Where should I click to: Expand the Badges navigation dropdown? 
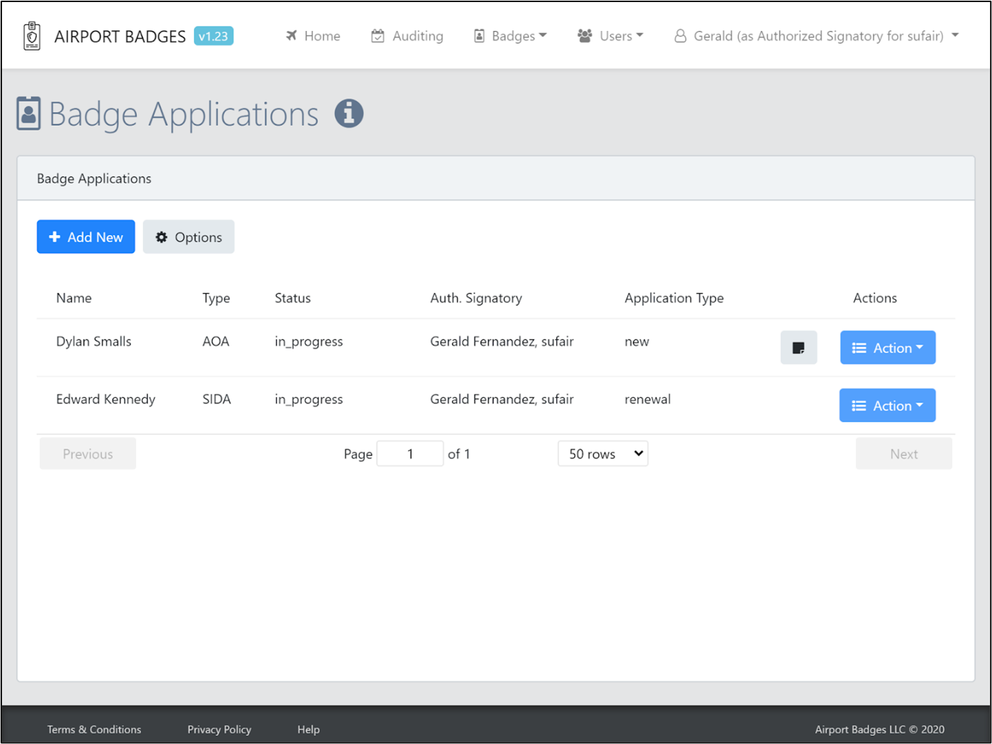510,36
